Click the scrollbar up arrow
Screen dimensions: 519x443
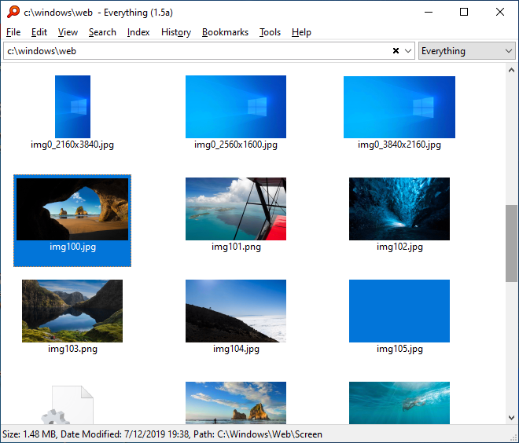click(x=511, y=70)
